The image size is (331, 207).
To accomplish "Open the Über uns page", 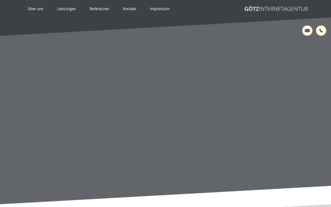I will coord(35,9).
